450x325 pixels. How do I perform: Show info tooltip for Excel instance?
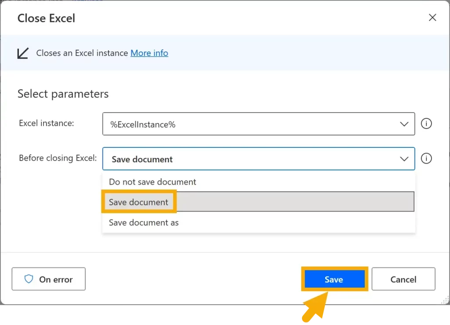tap(426, 124)
